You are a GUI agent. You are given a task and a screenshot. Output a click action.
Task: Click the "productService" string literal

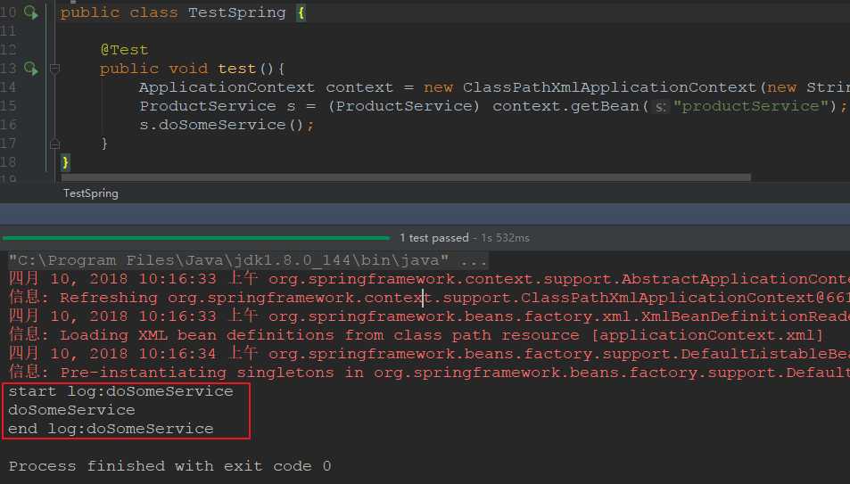click(751, 106)
